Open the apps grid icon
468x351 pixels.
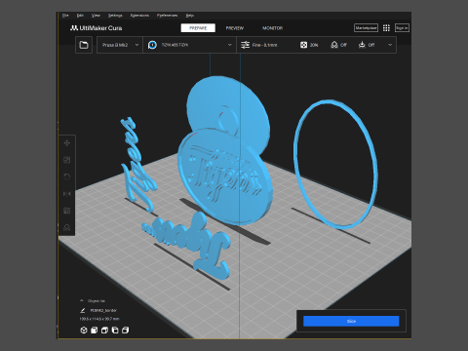pos(386,28)
